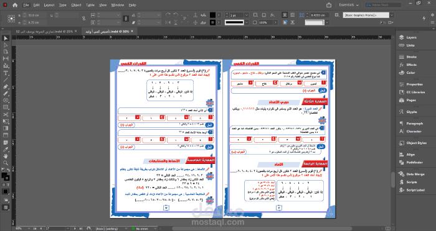Click the fx effects icon in control bar
The image size is (436, 231).
click(x=273, y=15)
